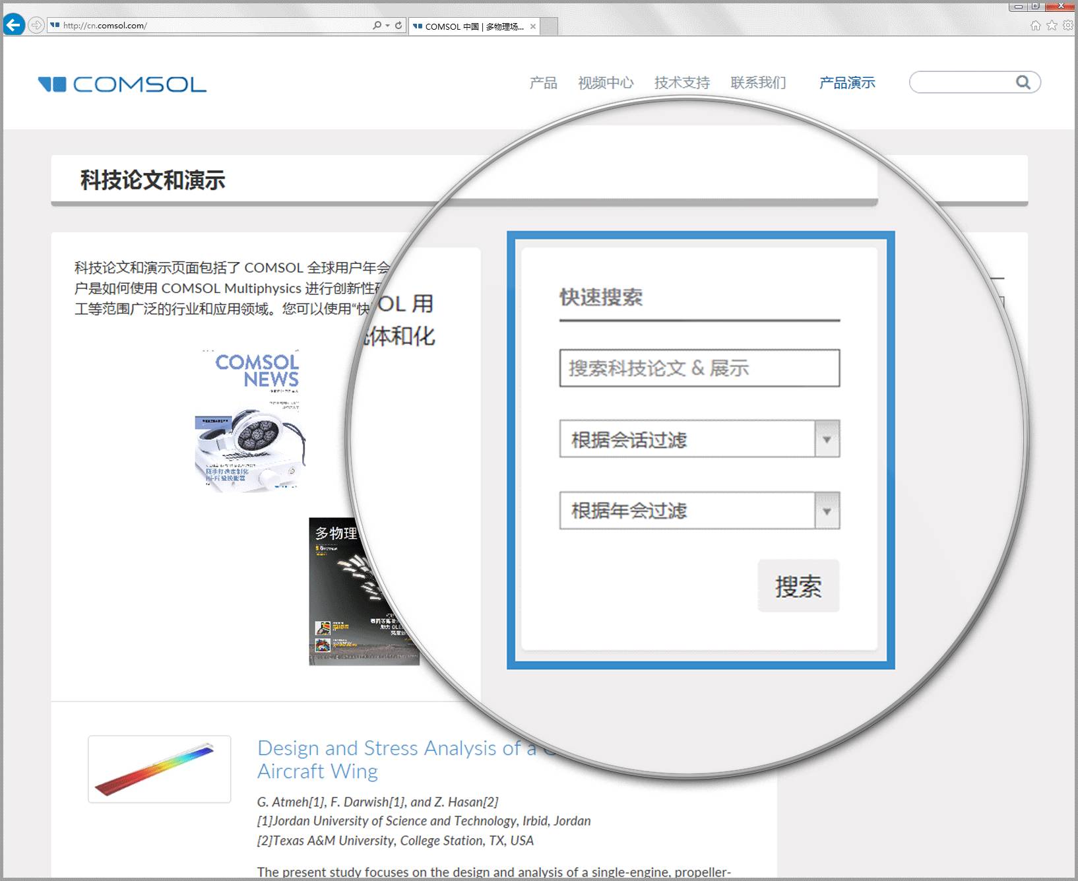
Task: Close the COMSOL 中国 browser tab
Action: (x=533, y=26)
